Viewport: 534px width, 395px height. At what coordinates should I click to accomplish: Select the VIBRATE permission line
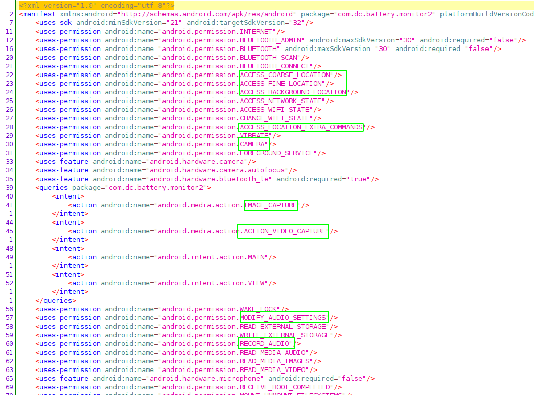158,136
